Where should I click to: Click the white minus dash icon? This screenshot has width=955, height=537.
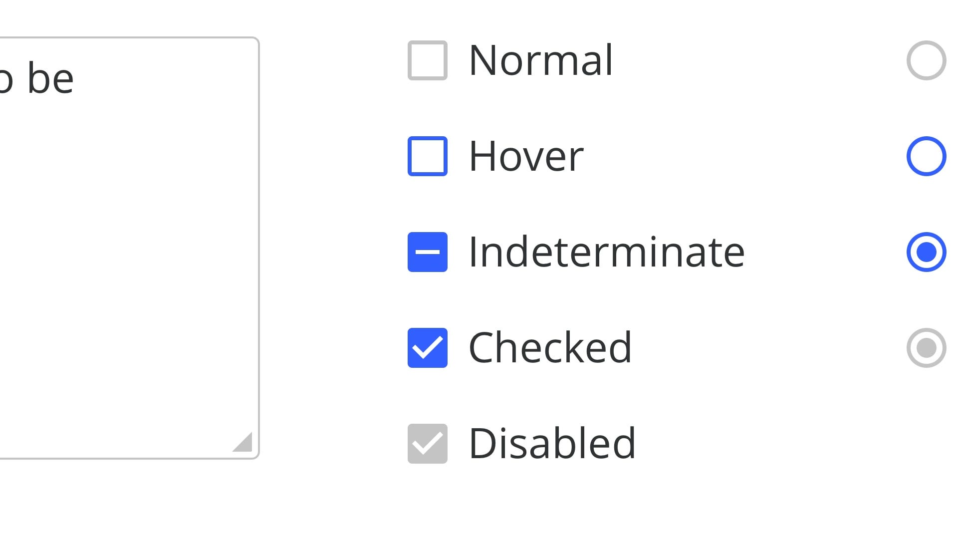tap(427, 252)
